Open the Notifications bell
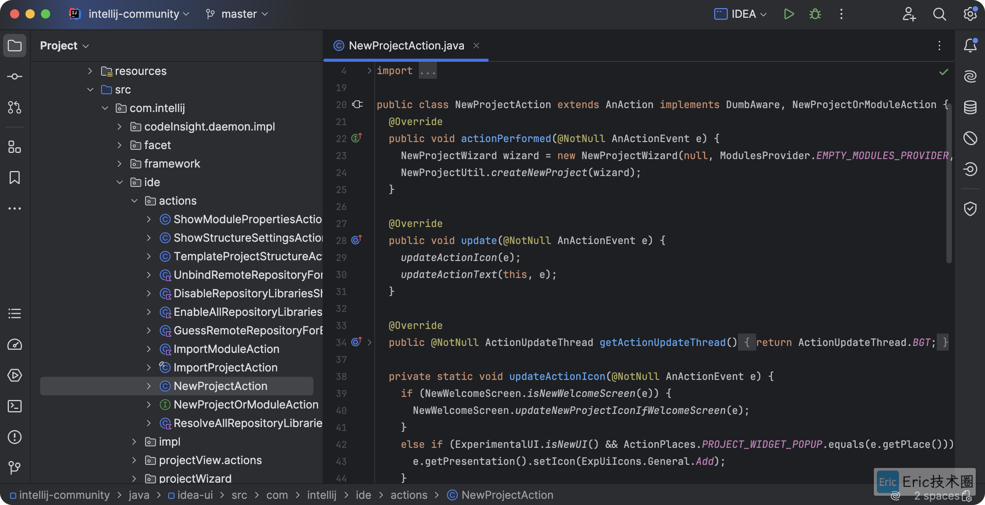This screenshot has height=505, width=985. pyautogui.click(x=970, y=46)
